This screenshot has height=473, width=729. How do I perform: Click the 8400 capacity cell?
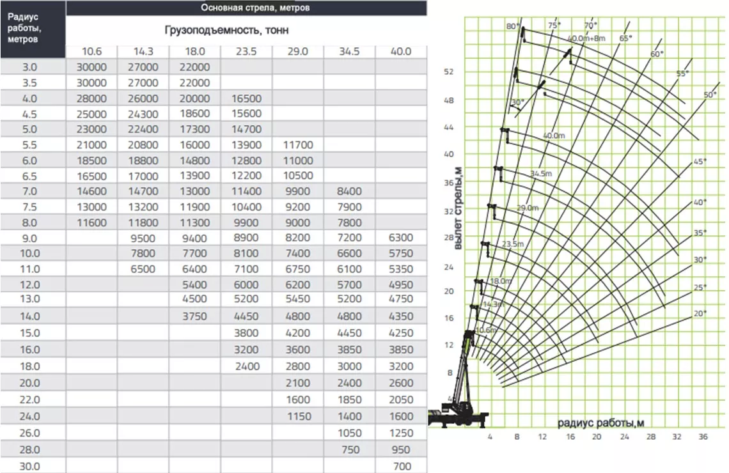click(349, 191)
